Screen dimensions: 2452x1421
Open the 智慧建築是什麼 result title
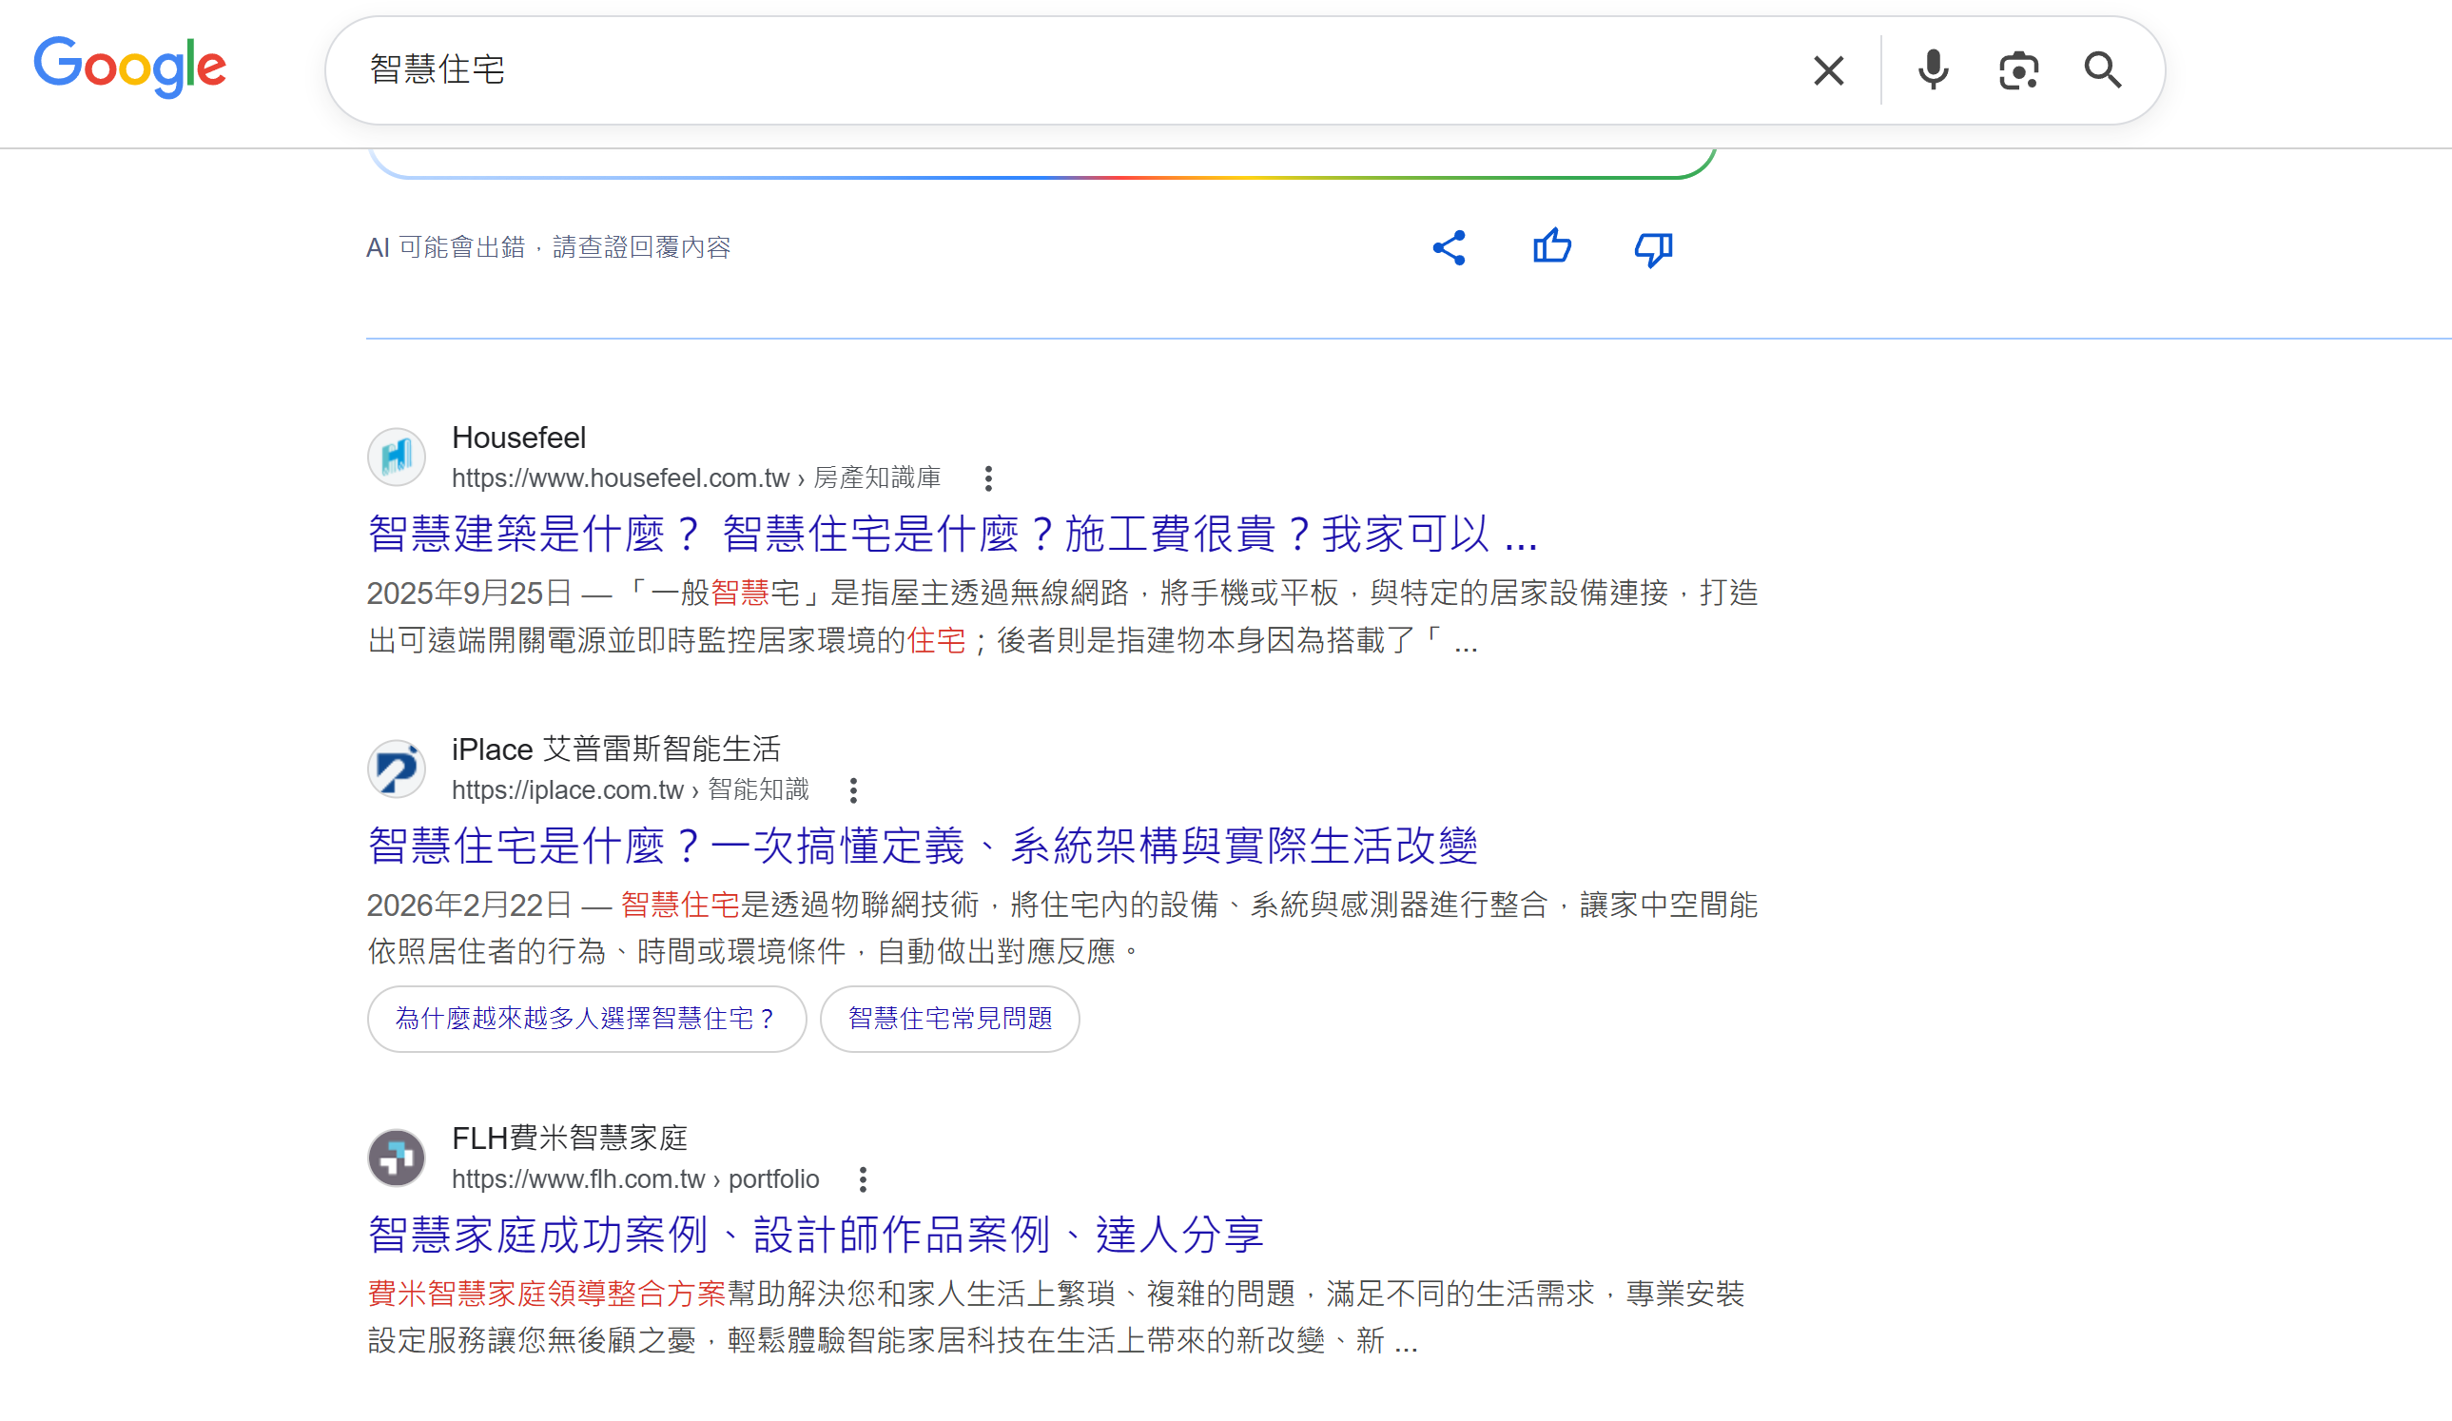[x=952, y=534]
